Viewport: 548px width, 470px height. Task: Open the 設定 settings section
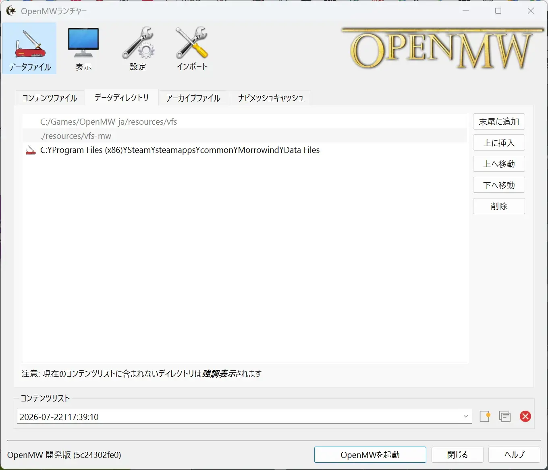click(138, 48)
